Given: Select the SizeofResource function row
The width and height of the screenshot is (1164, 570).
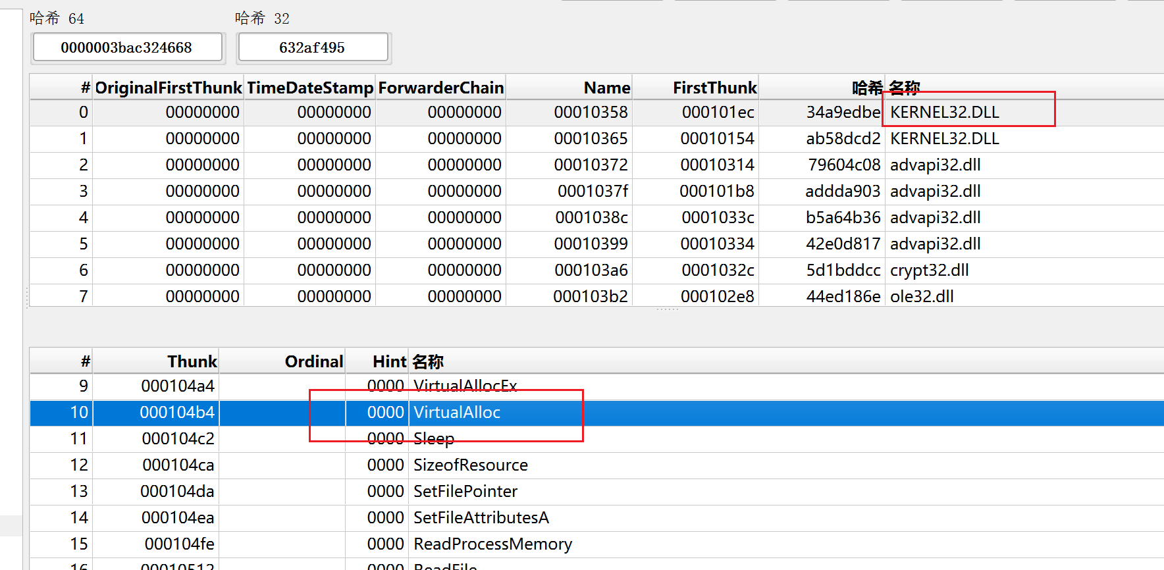Looking at the screenshot, I should (470, 465).
